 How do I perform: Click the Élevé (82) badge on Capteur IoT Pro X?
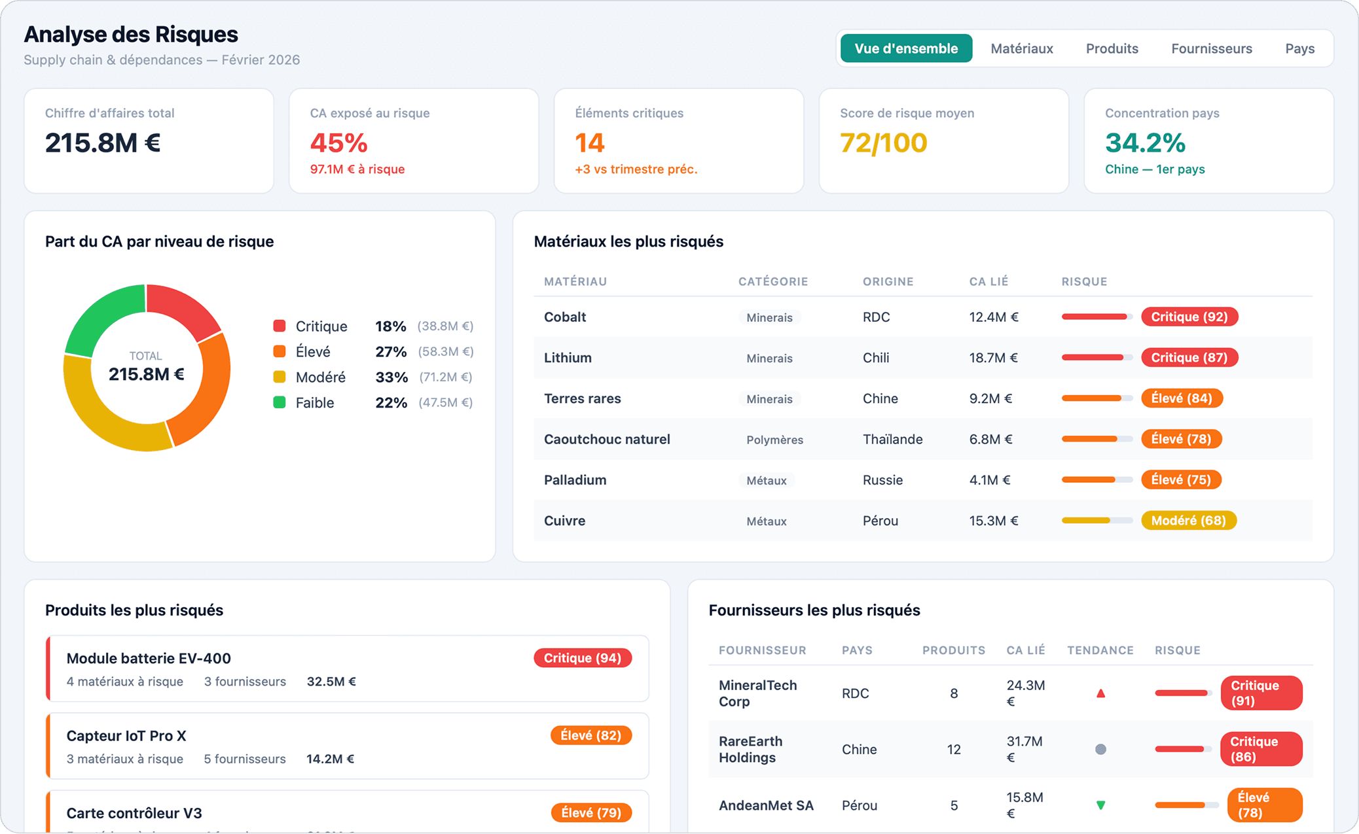[x=591, y=735]
